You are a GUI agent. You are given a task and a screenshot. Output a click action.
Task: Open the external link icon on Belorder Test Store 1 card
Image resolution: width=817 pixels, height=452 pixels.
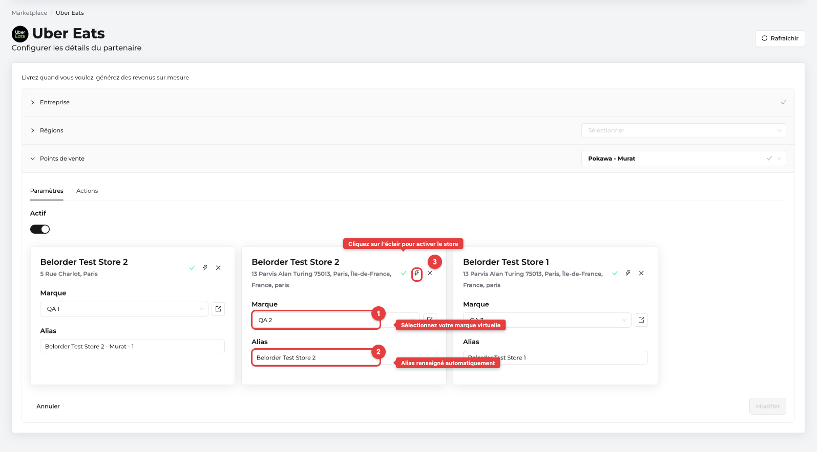[641, 320]
